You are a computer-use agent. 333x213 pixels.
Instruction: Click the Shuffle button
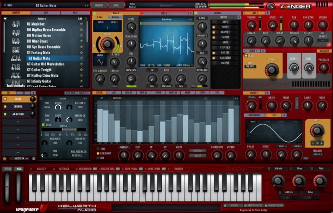pyautogui.click(x=233, y=205)
